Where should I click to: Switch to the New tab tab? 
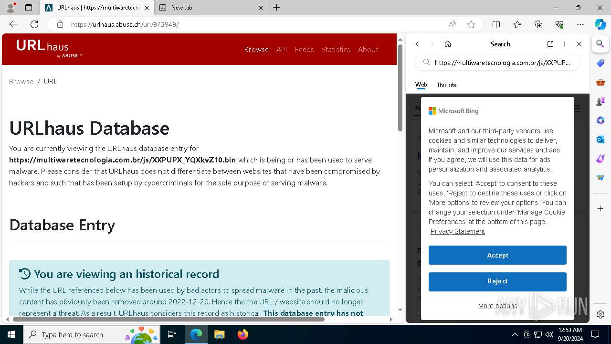click(212, 8)
